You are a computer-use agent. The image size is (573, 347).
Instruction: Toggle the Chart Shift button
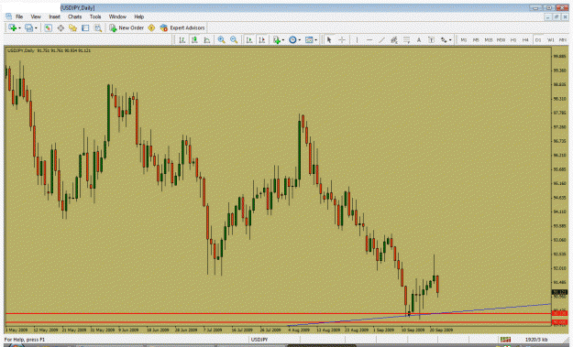tap(261, 40)
